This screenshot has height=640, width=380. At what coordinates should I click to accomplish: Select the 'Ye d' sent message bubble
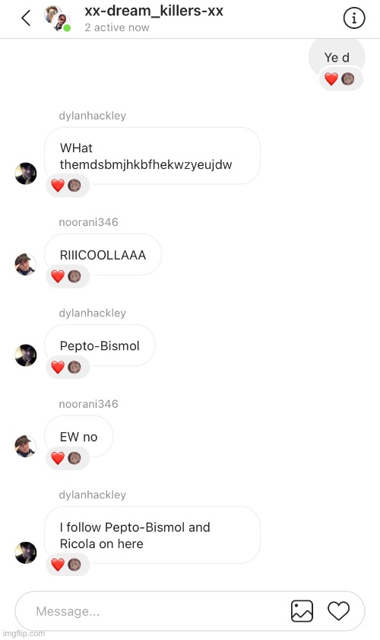click(337, 58)
